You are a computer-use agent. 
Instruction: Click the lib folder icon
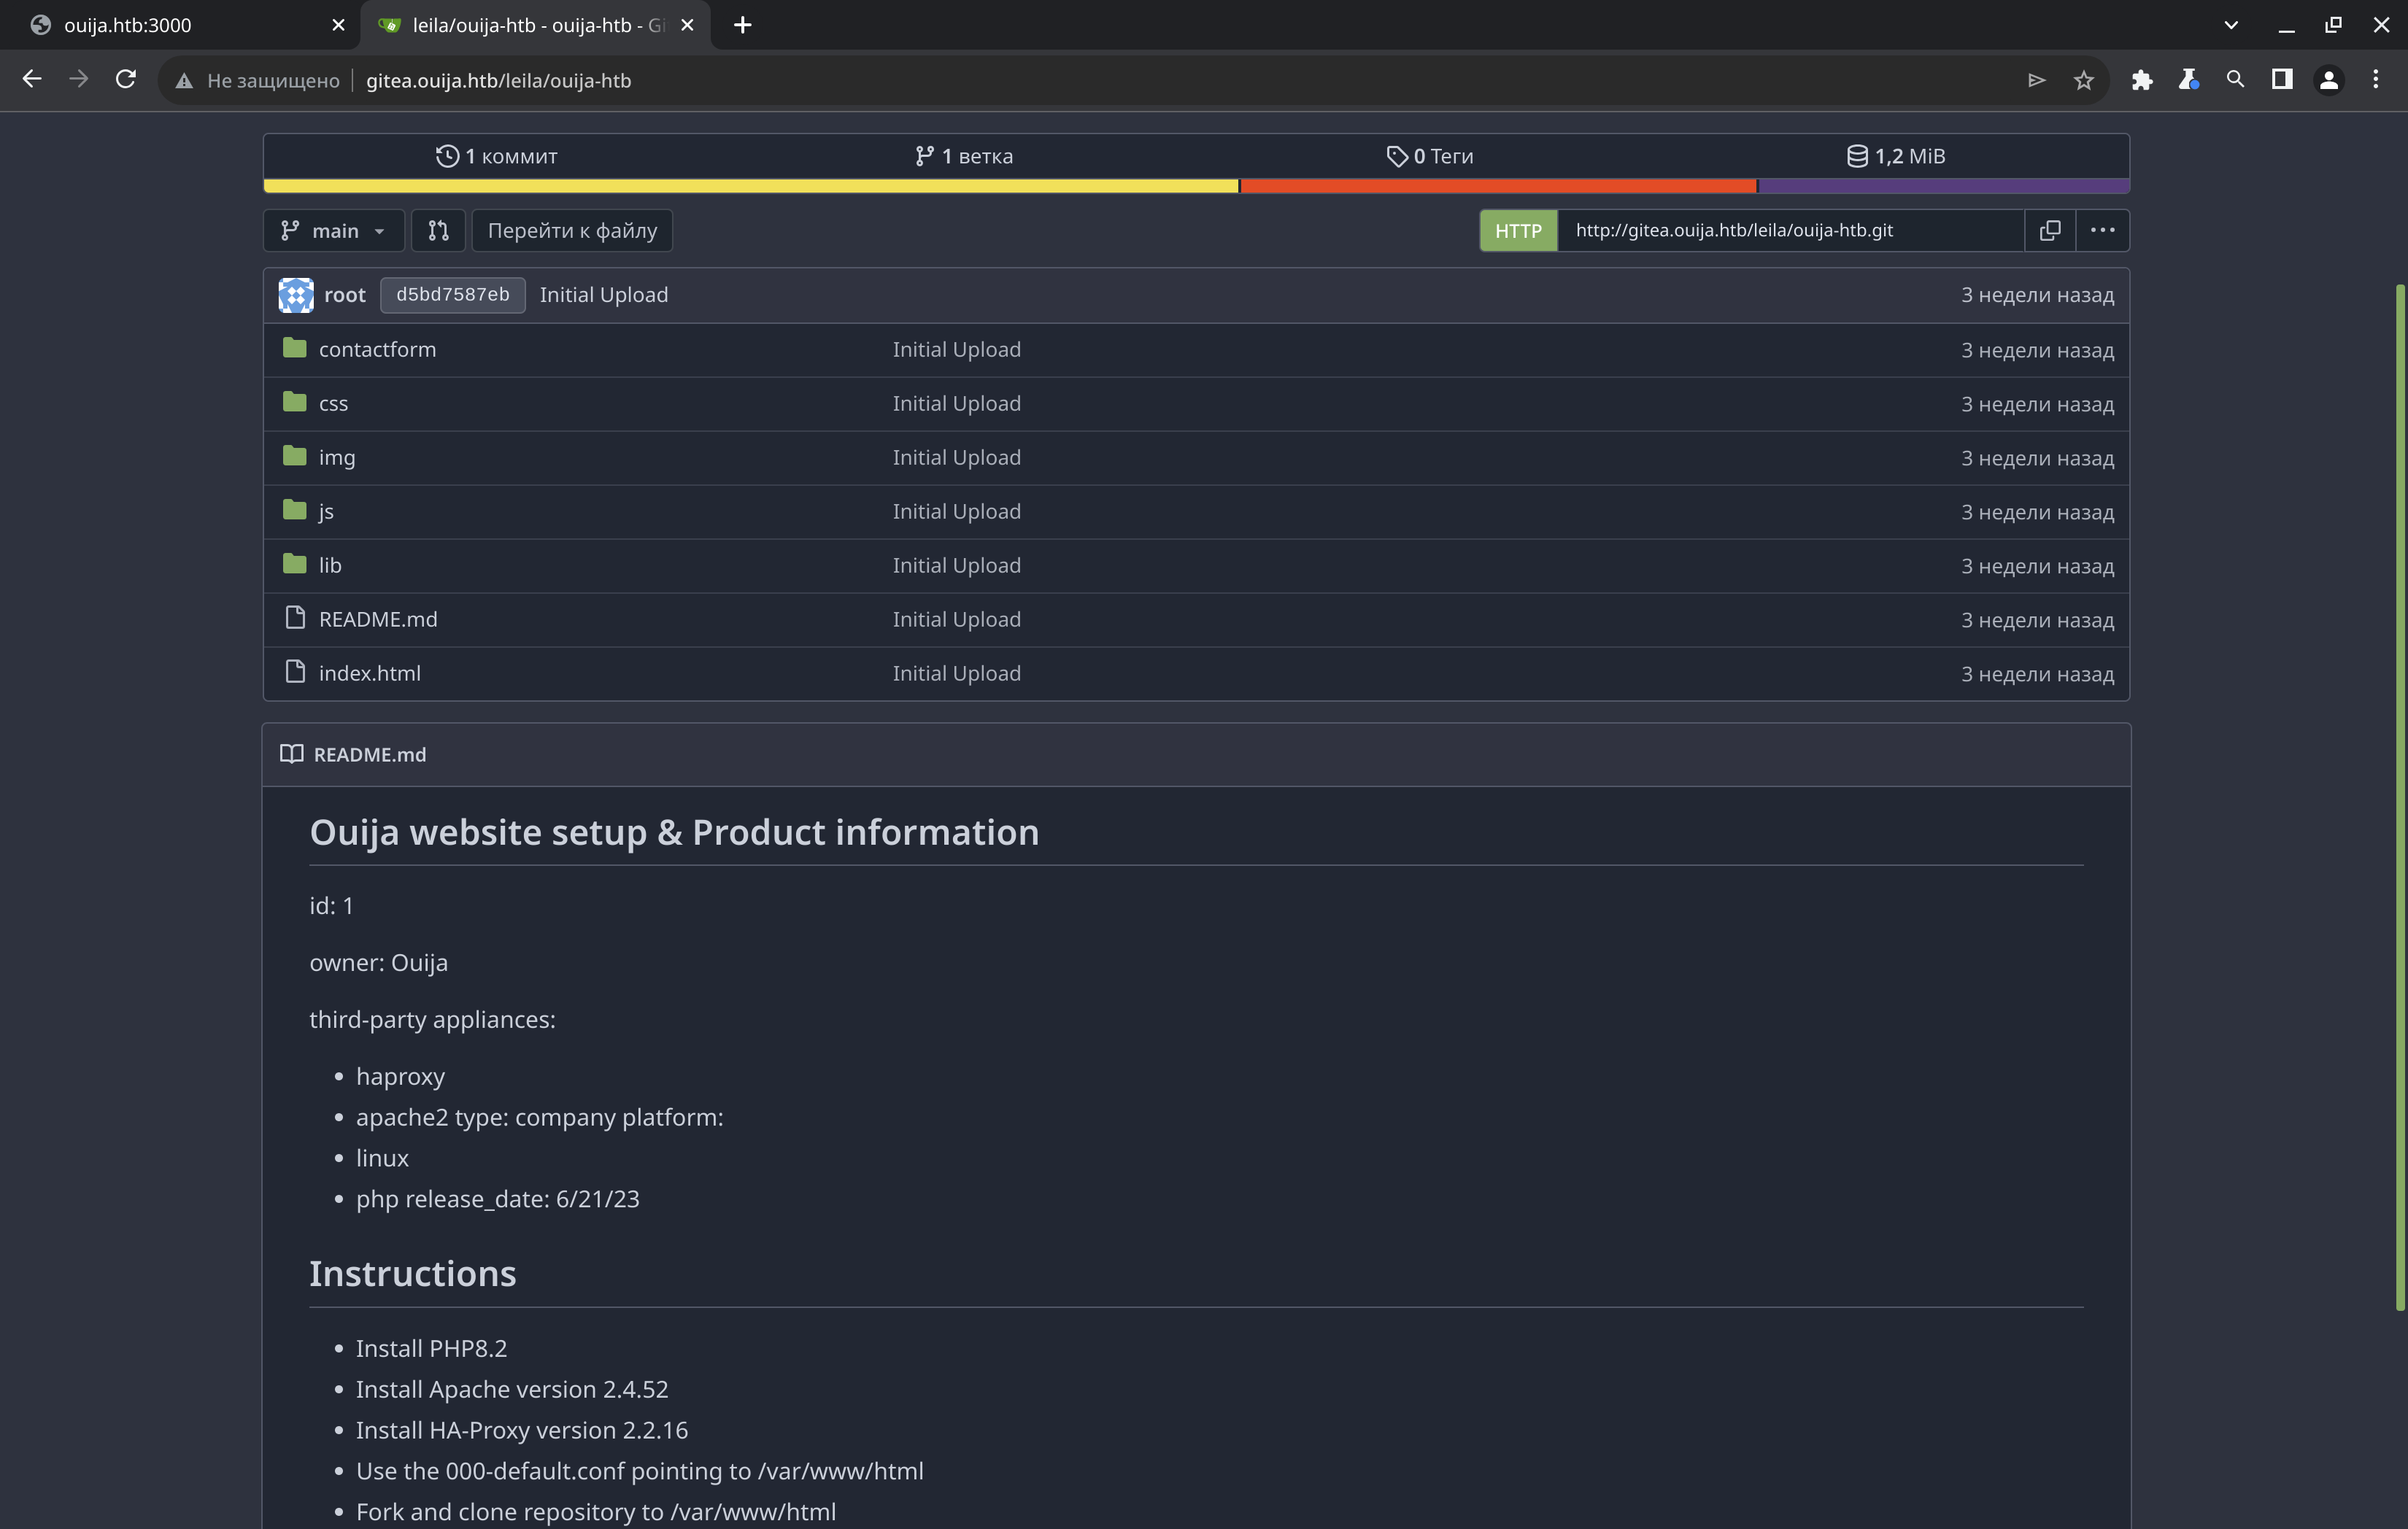[x=294, y=564]
